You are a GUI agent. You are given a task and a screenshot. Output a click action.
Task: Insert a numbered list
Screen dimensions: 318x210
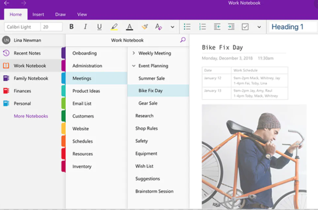point(202,27)
